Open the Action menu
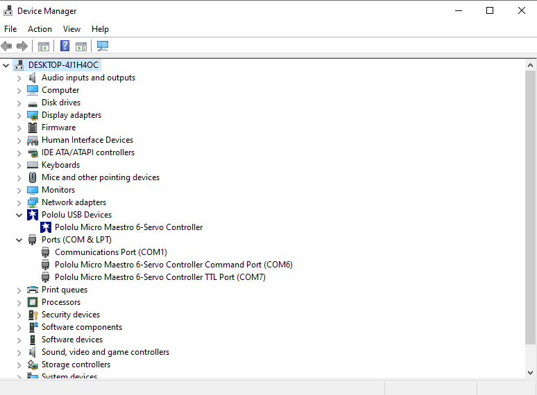Image resolution: width=537 pixels, height=395 pixels. [x=40, y=29]
